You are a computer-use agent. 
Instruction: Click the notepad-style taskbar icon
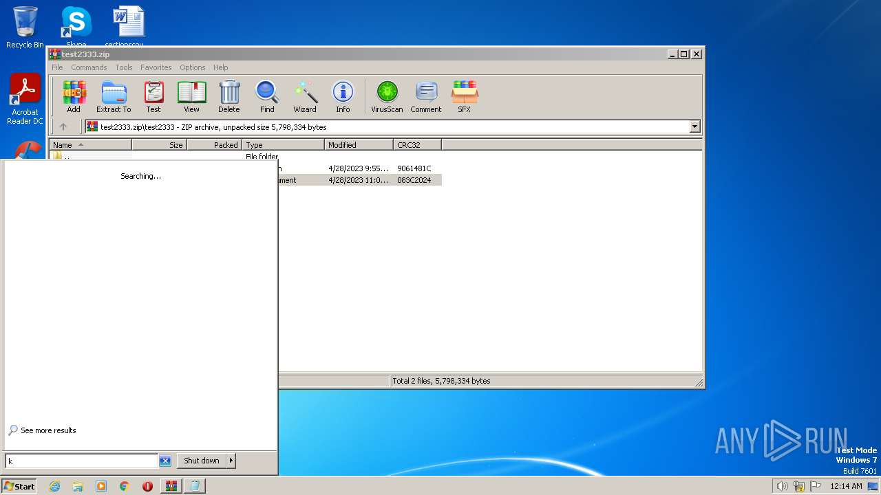[x=195, y=486]
